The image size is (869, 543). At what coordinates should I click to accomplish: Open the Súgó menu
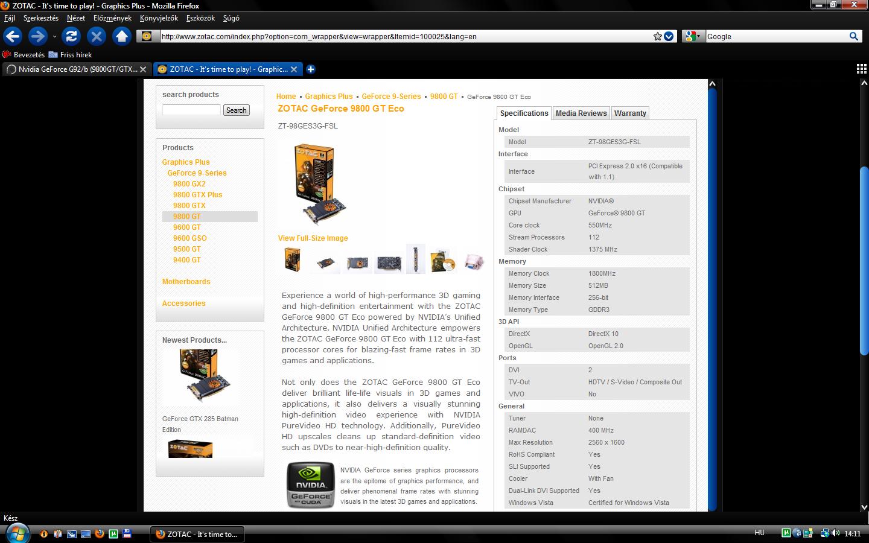(x=231, y=18)
